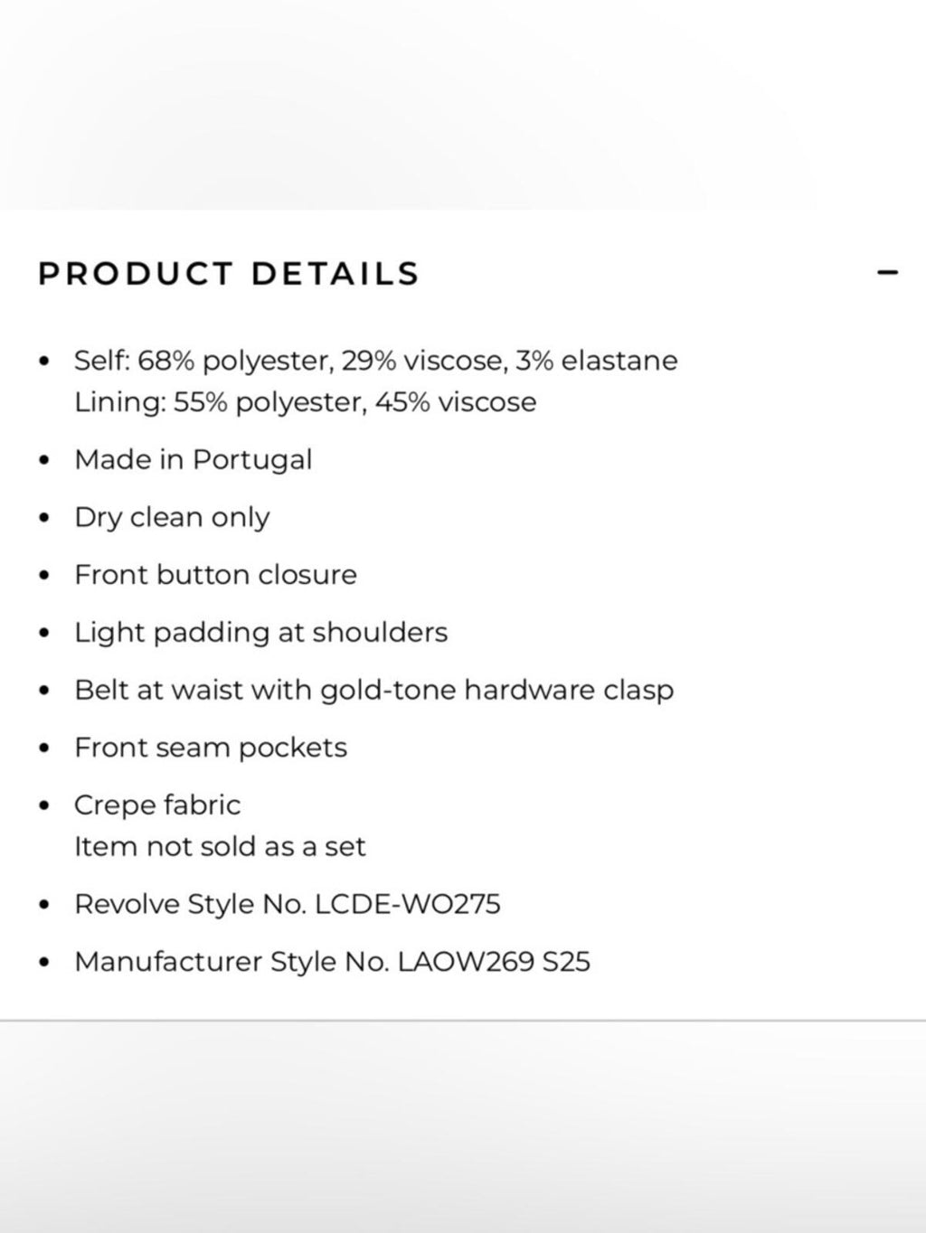Click the Dry clean only text
This screenshot has width=926, height=1233.
coord(172,517)
